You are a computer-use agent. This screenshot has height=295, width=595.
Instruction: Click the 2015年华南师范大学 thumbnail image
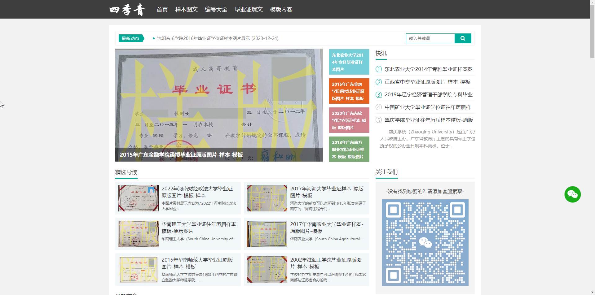click(x=139, y=269)
